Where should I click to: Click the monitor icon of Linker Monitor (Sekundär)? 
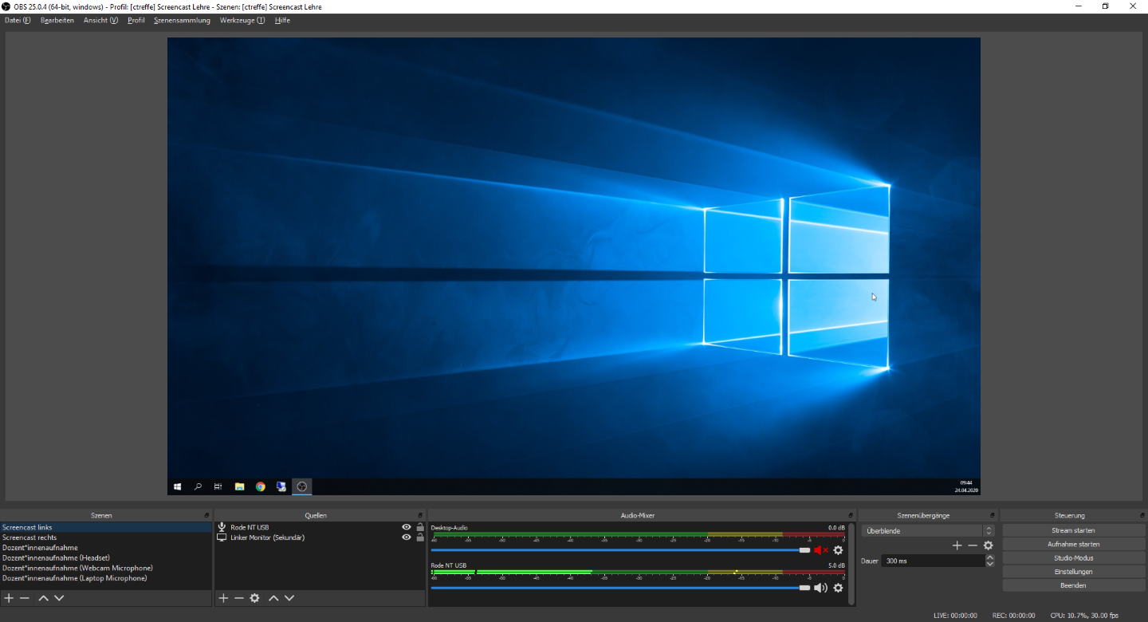(x=222, y=537)
